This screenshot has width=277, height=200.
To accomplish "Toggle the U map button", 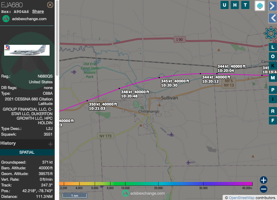I will coord(224,5).
